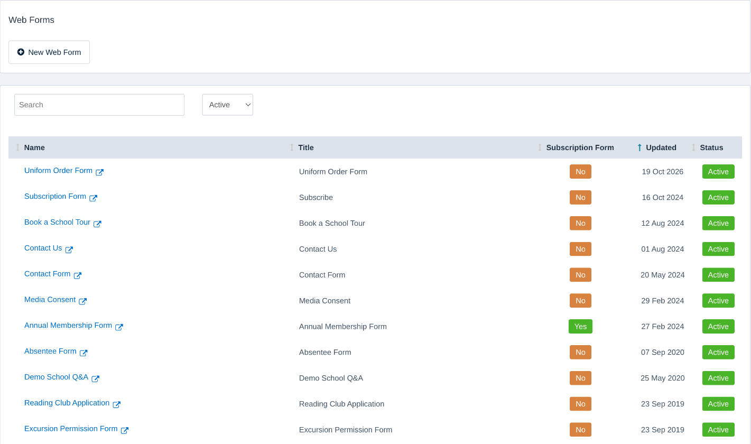Sort table by Name header
Screen dimensions: 751x444
coord(34,147)
